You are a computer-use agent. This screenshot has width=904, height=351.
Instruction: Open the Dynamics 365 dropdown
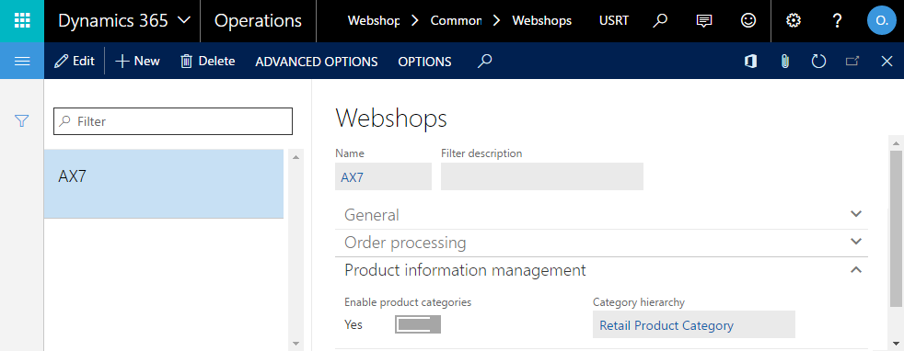click(x=123, y=21)
